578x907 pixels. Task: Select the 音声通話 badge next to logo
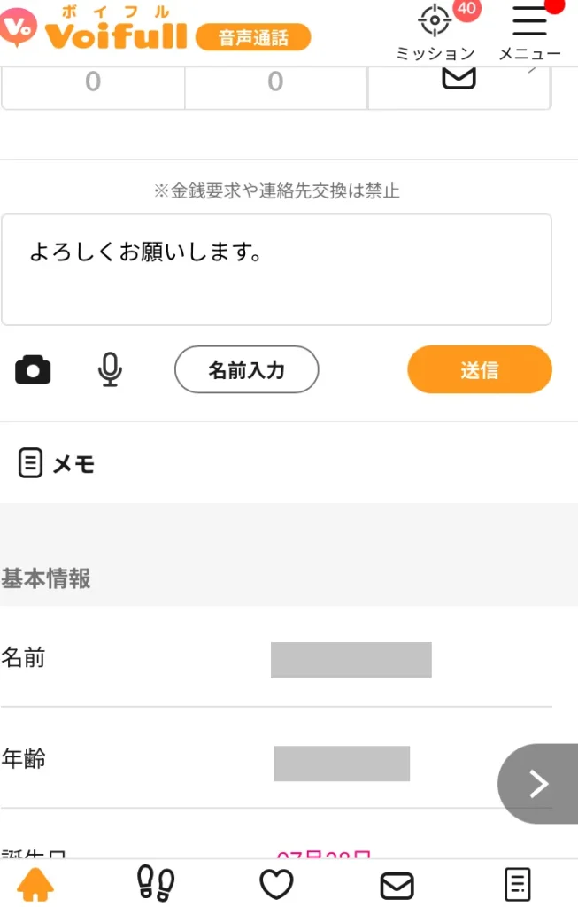point(256,36)
